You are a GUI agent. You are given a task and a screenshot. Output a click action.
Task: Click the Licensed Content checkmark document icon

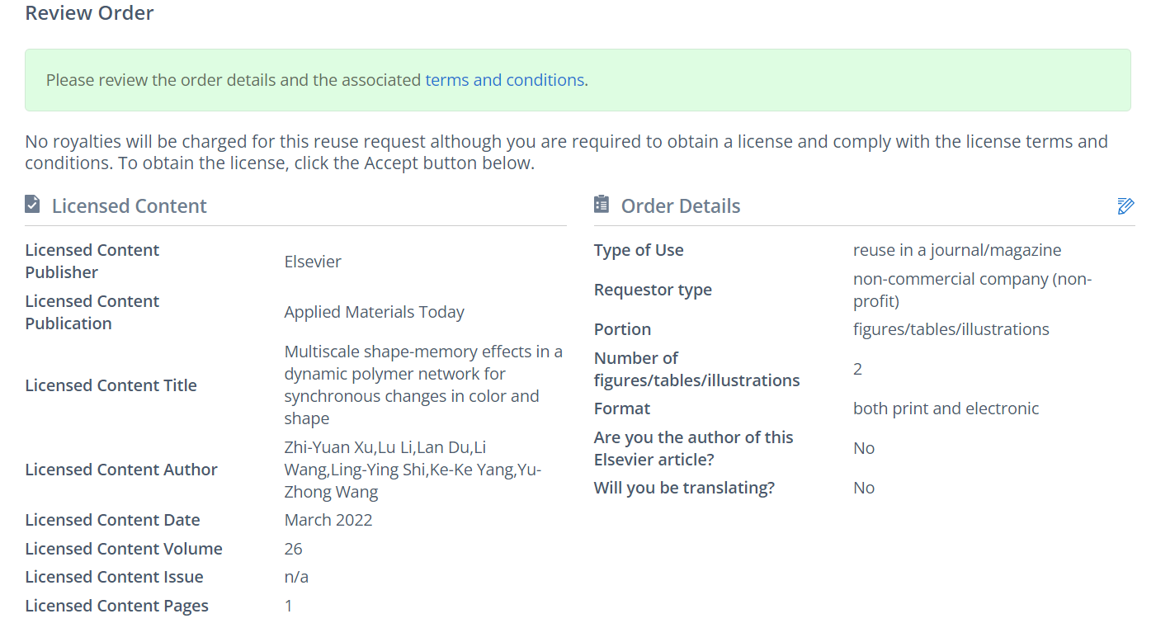click(32, 205)
